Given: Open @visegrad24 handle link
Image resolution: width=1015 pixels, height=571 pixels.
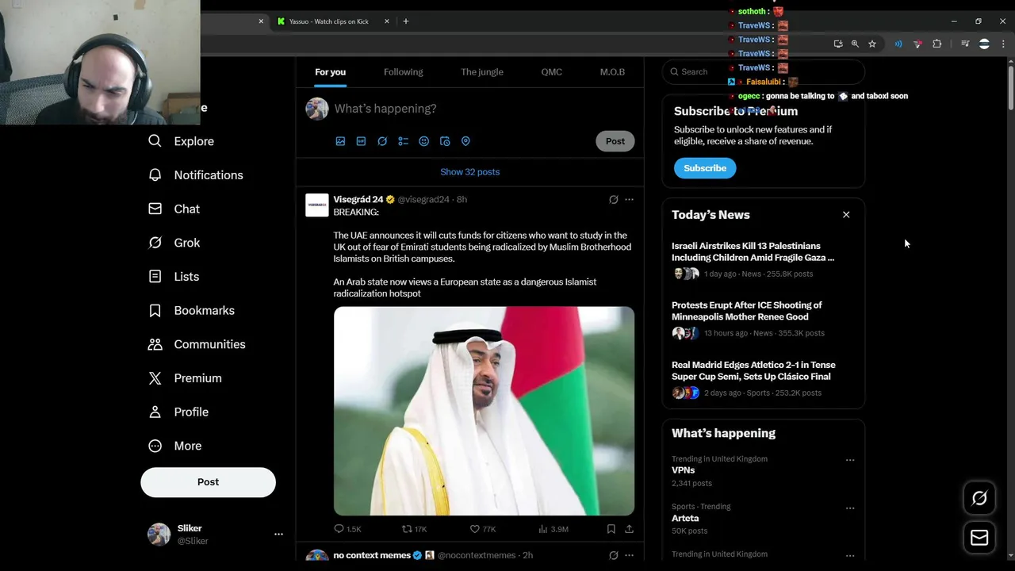Looking at the screenshot, I should 423,200.
